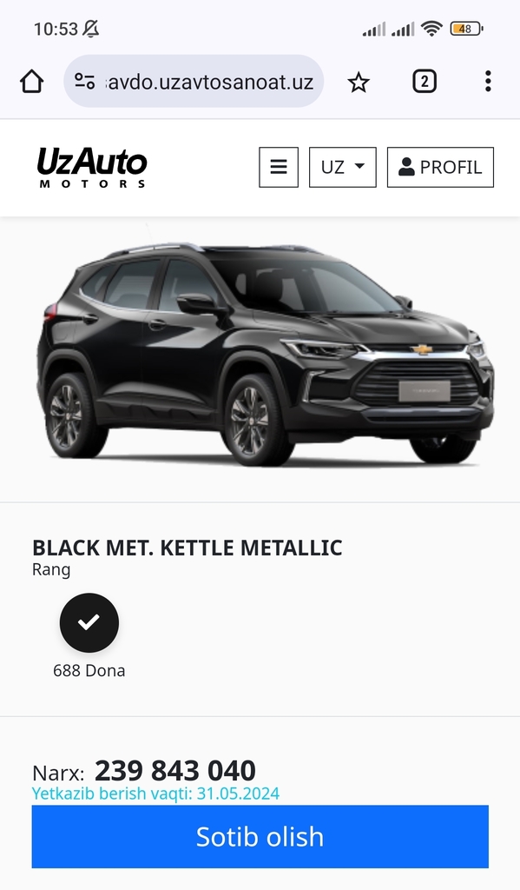The height and width of the screenshot is (890, 520).
Task: Tap the muted notifications bell icon
Action: (91, 29)
